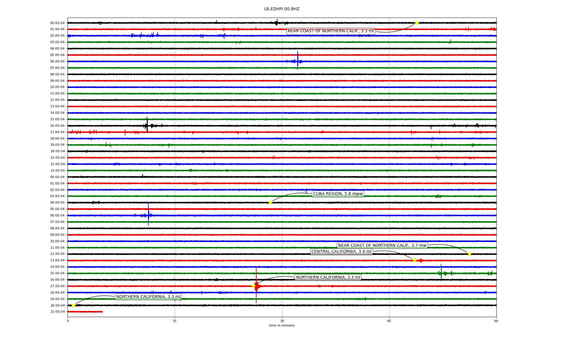The width and height of the screenshot is (564, 352).
Task: Click the yellow star on the first 00:00:04 trace
Action: pyautogui.click(x=417, y=23)
